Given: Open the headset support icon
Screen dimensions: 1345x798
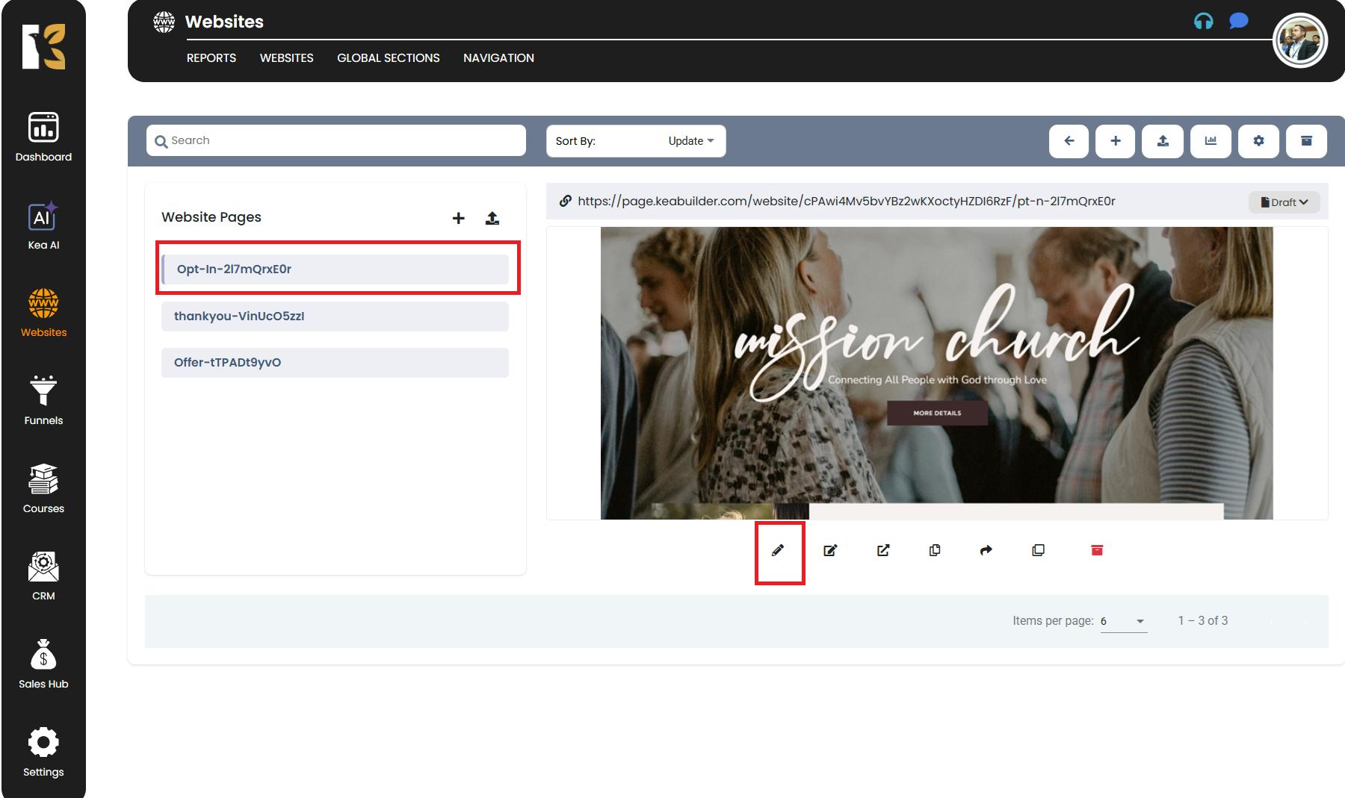Looking at the screenshot, I should coord(1203,22).
